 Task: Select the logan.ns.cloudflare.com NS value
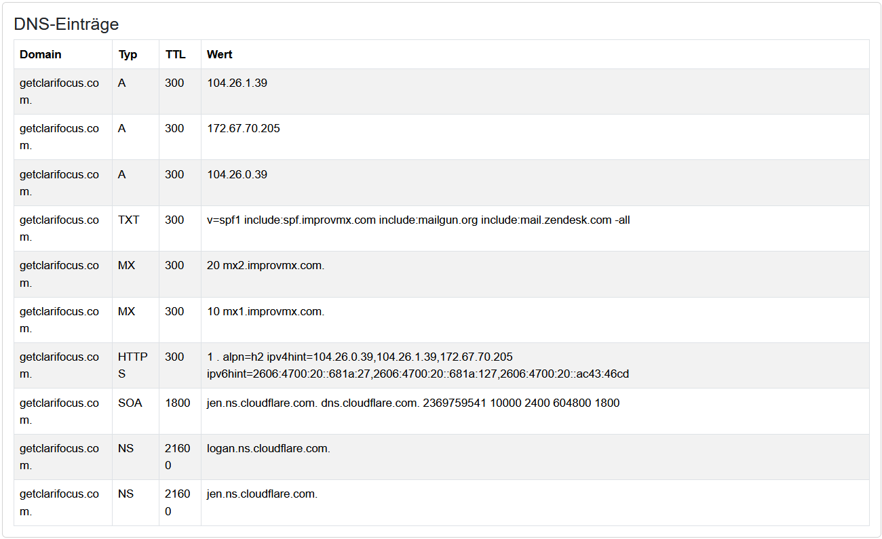click(268, 448)
